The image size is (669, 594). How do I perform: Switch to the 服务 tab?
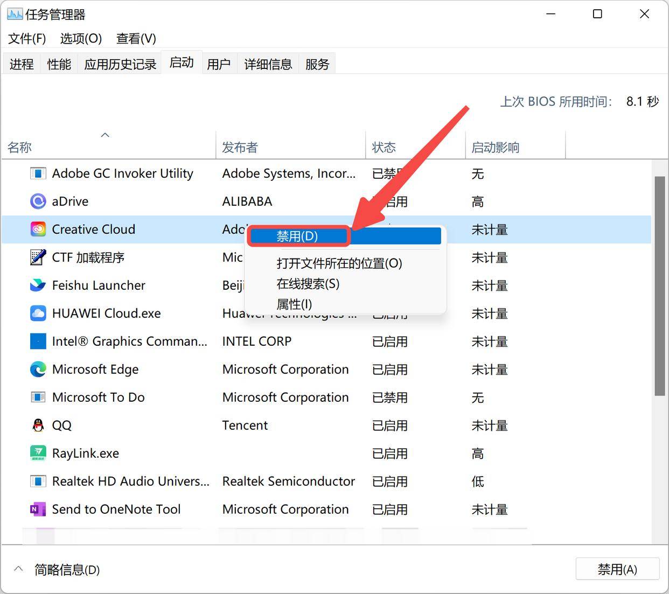(317, 64)
